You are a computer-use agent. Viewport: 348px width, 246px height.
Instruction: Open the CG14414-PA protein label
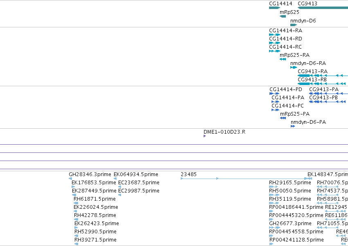coord(288,98)
